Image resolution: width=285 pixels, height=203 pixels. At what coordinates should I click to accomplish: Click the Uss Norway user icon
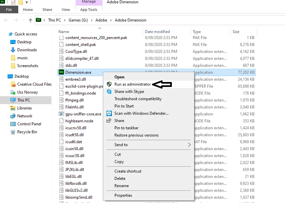13,92
